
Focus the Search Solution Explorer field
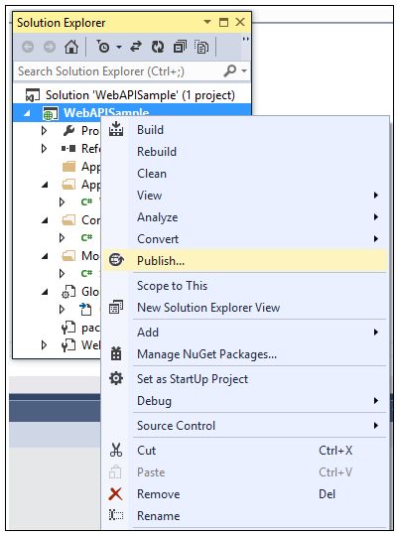tap(118, 71)
